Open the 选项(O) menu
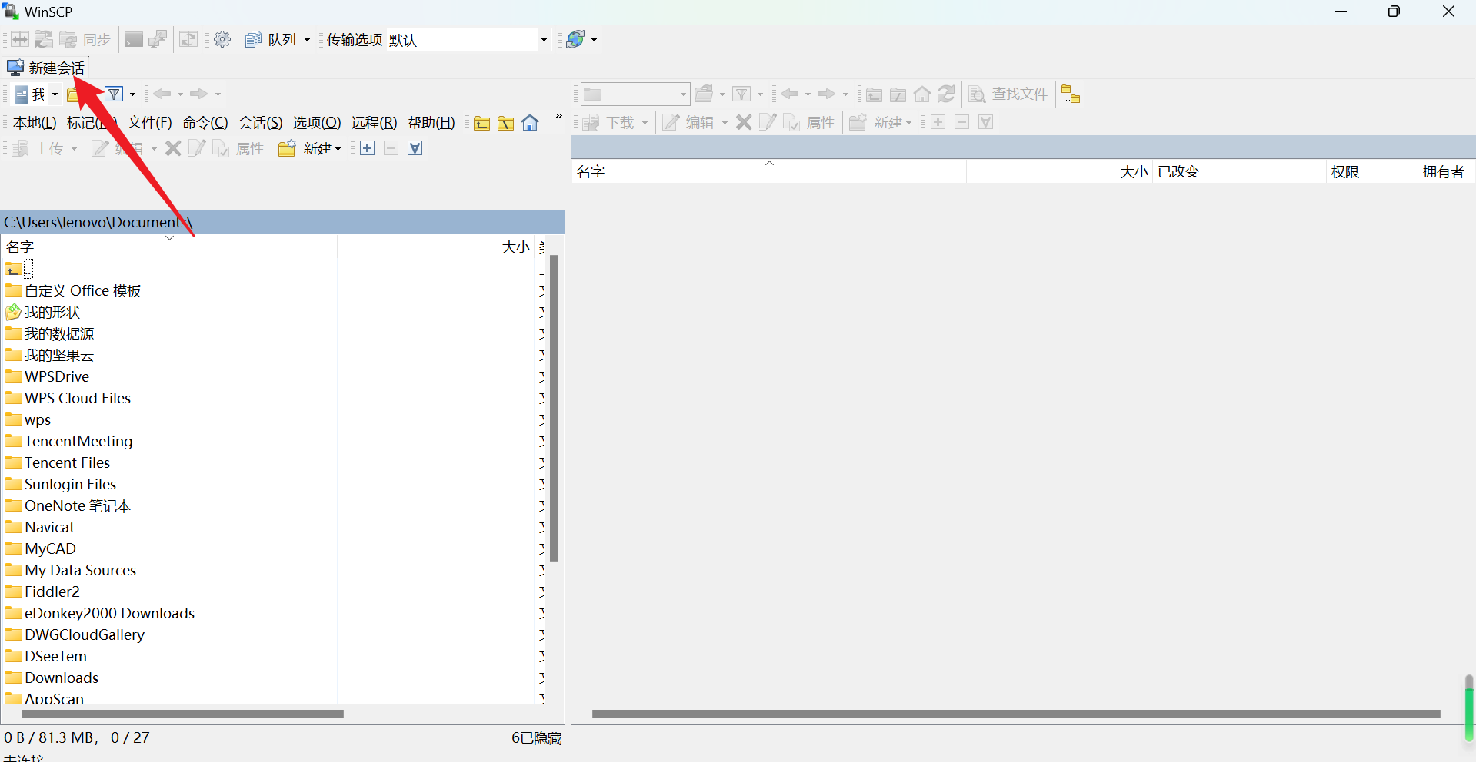 point(316,122)
